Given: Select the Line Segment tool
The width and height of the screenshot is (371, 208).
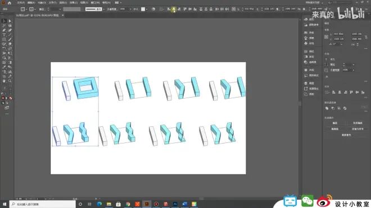Looking at the screenshot, I should click(10, 35).
